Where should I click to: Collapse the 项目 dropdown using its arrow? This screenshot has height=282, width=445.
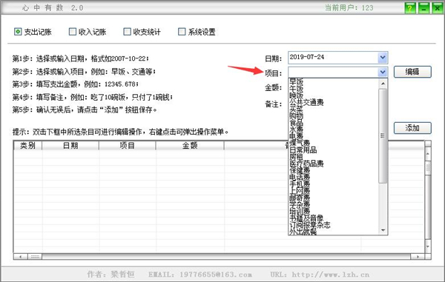tap(383, 72)
